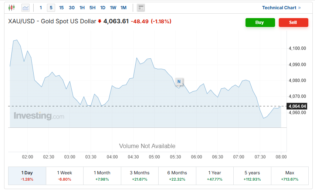Switch to the 1D interval

[x=103, y=8]
